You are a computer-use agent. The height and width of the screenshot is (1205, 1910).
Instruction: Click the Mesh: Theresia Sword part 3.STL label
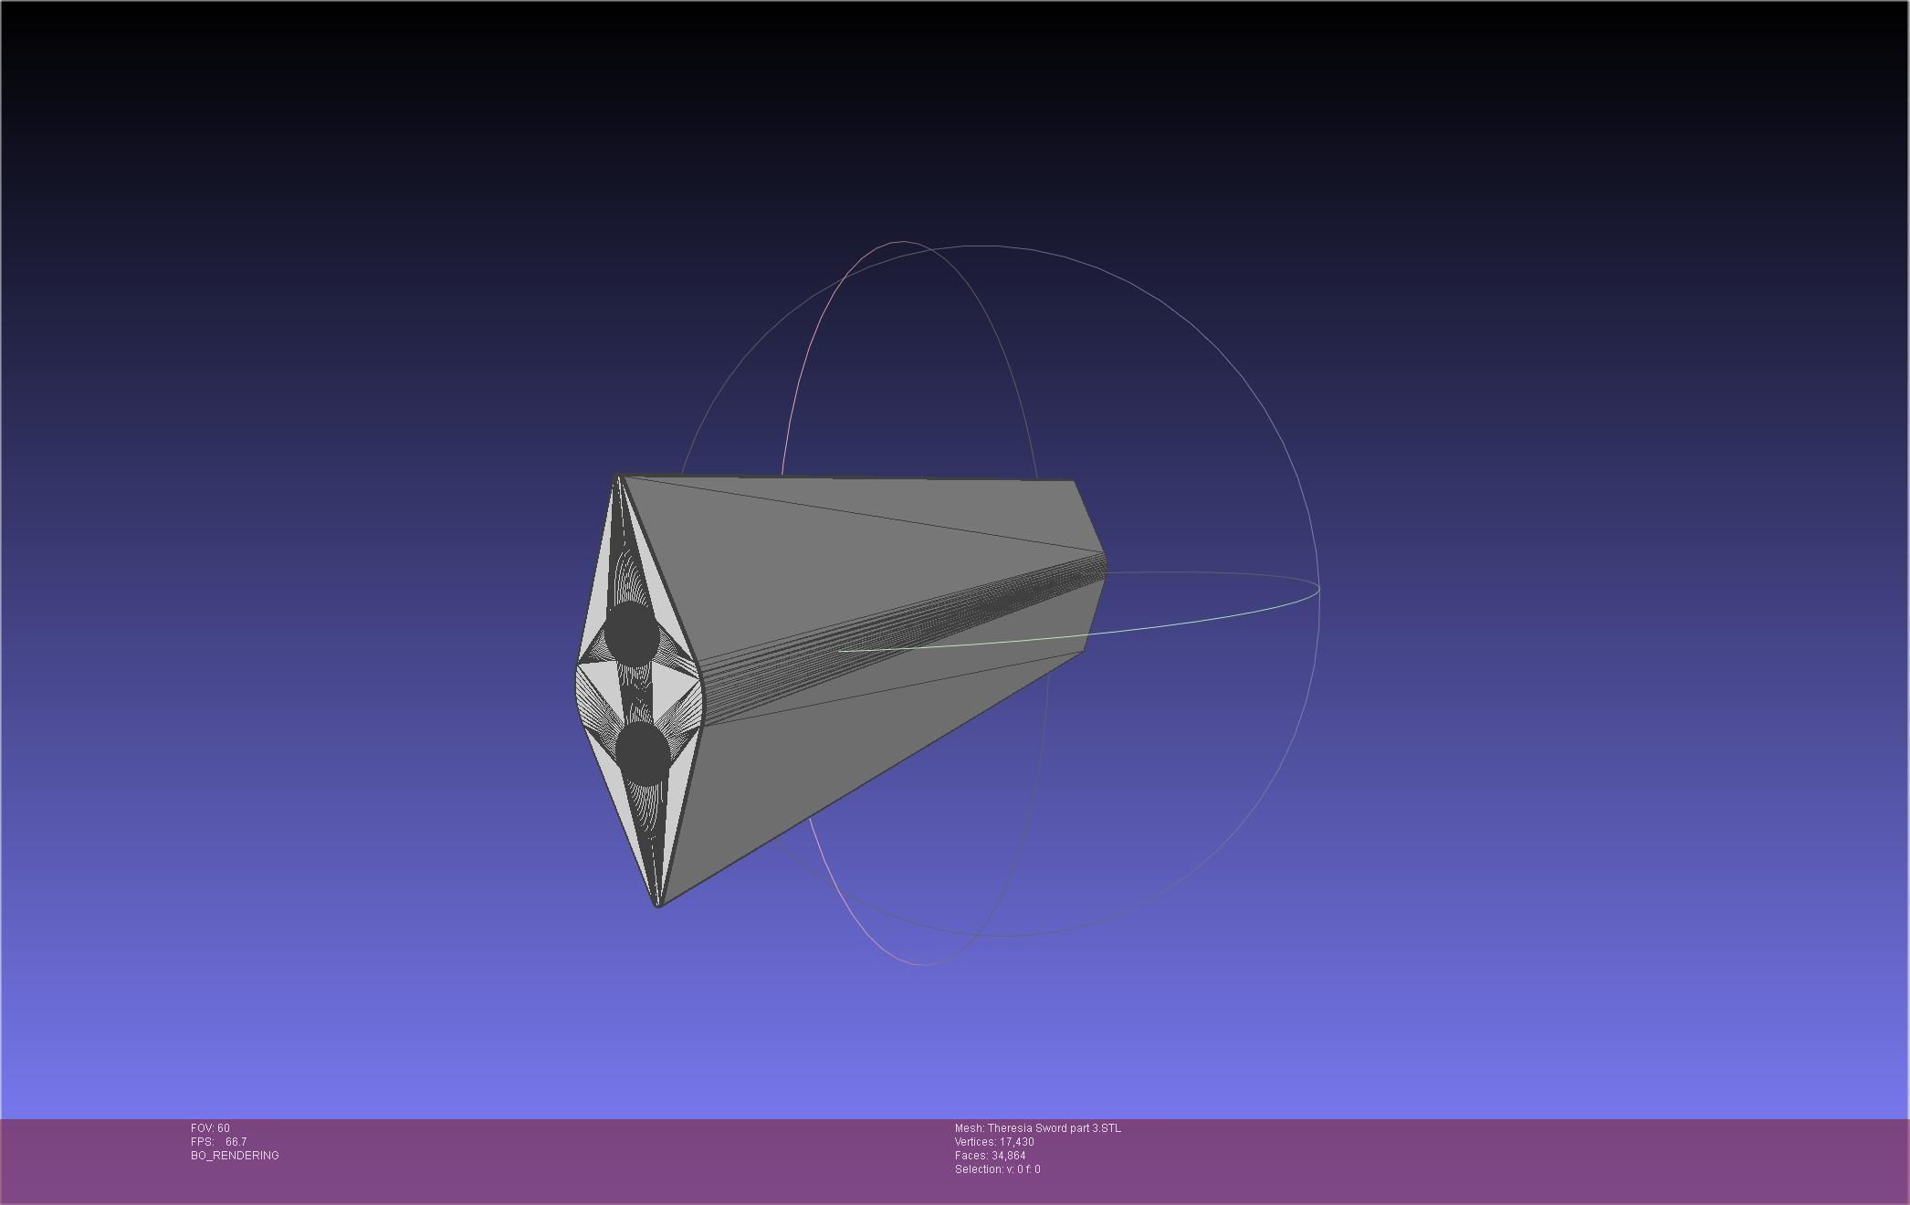coord(1038,1128)
